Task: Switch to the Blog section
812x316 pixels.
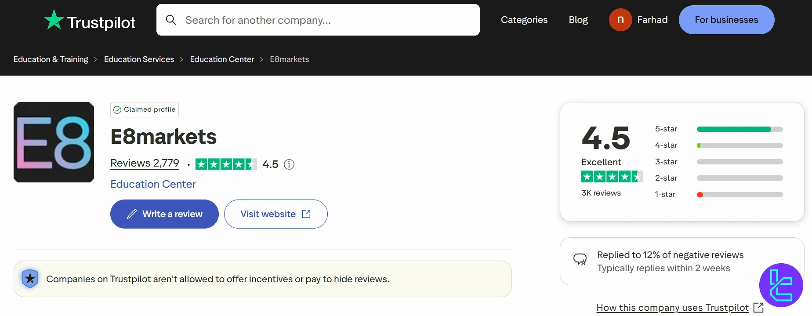Action: pyautogui.click(x=578, y=19)
